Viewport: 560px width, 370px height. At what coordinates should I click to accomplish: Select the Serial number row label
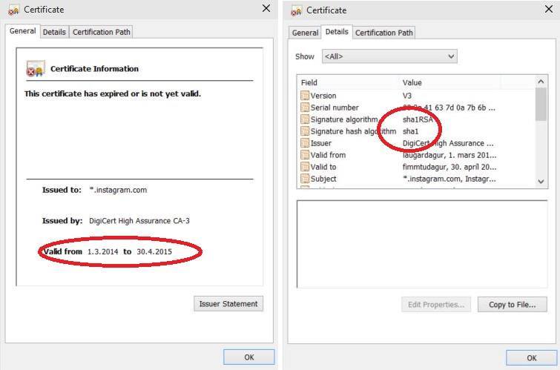pos(335,108)
